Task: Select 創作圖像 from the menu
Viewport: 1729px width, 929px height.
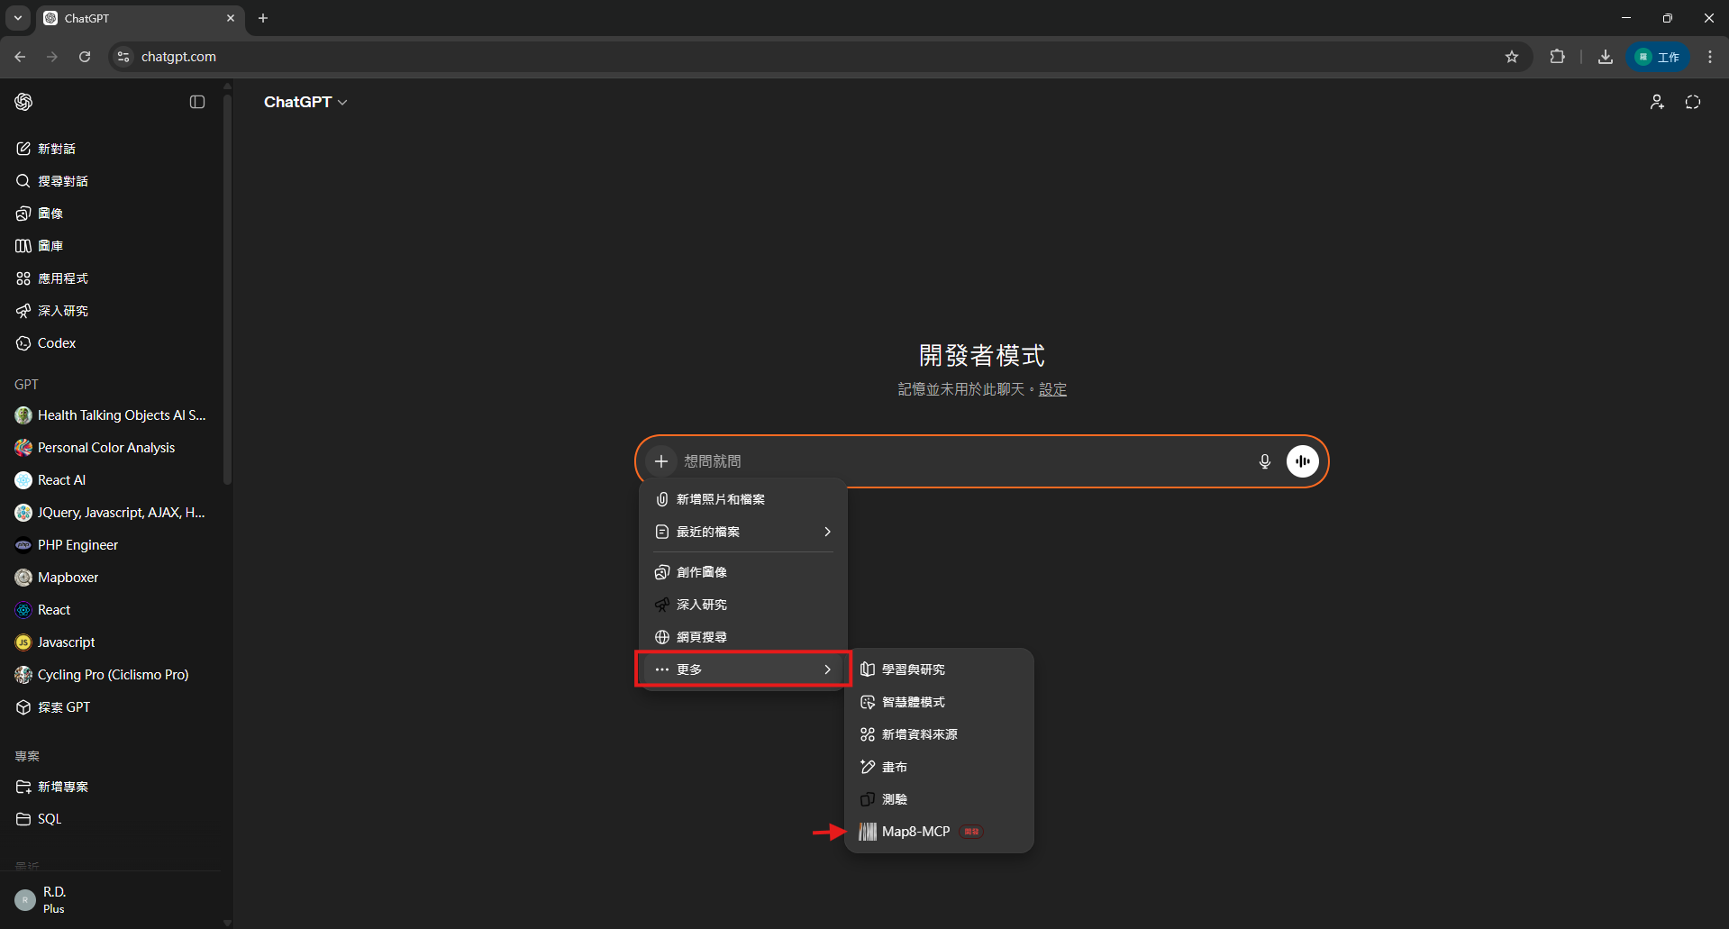Action: click(x=743, y=572)
